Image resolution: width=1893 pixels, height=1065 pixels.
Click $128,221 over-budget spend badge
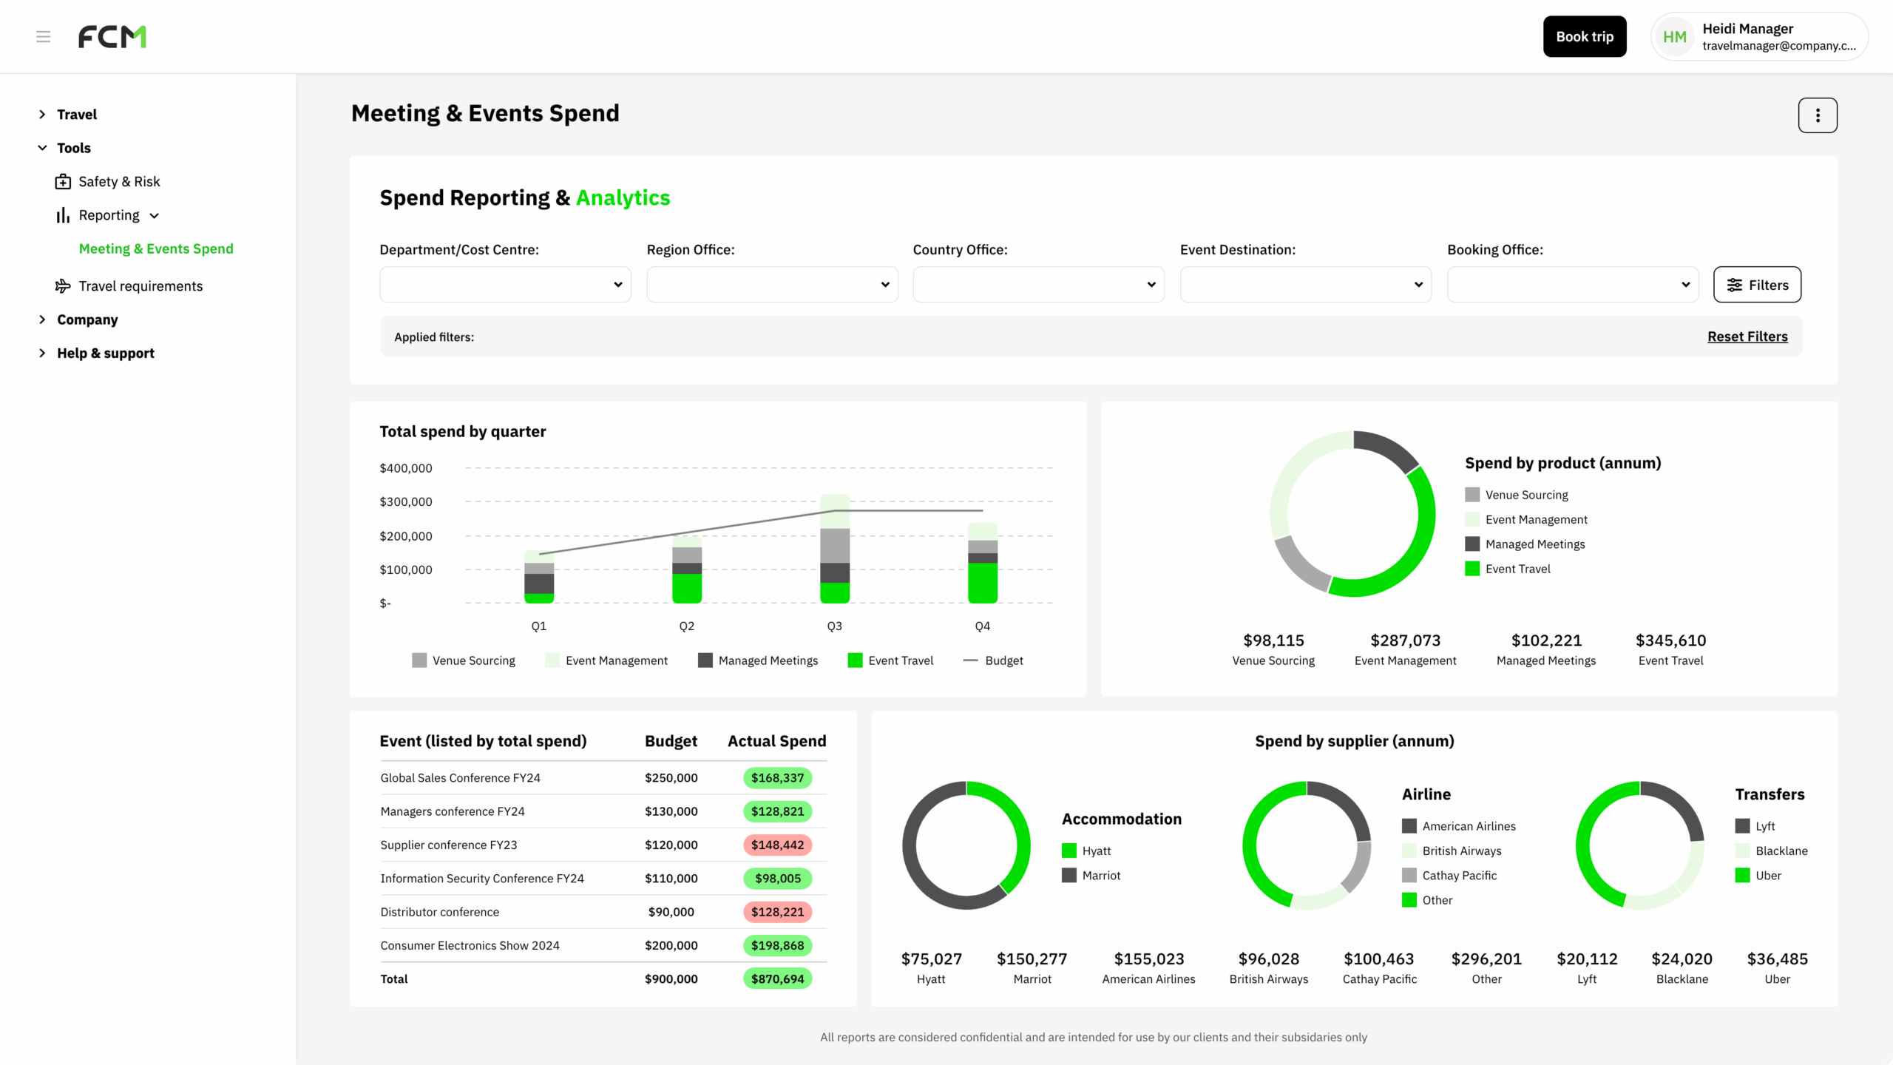tap(777, 912)
